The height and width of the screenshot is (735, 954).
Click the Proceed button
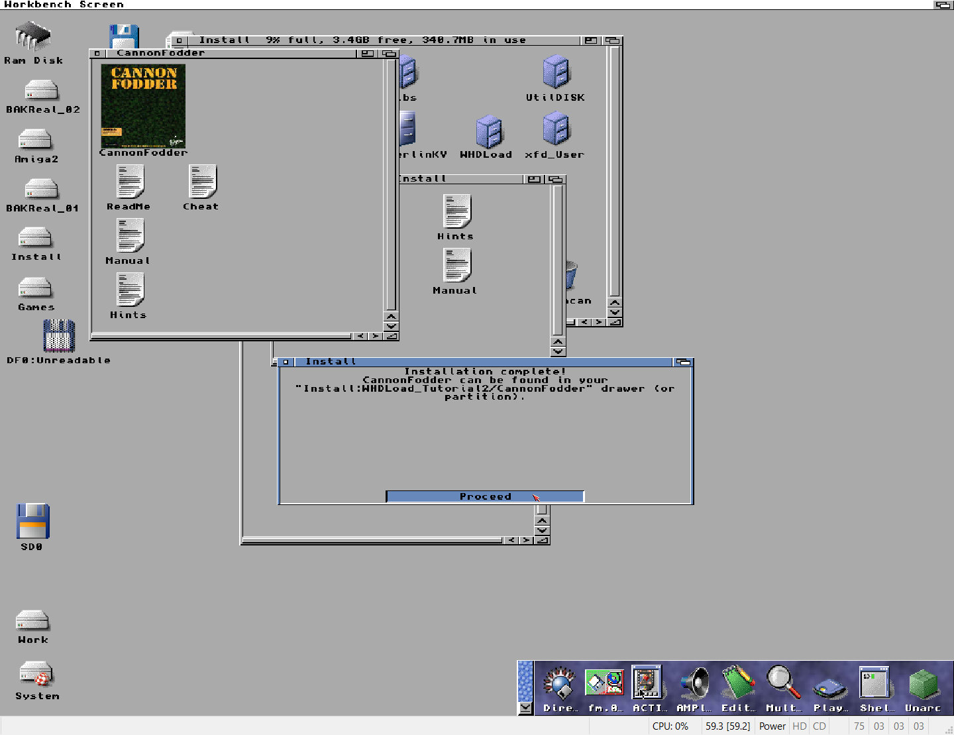485,496
